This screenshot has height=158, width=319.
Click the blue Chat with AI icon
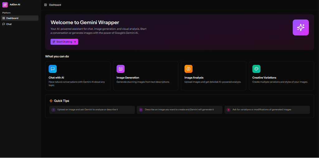pyautogui.click(x=53, y=69)
